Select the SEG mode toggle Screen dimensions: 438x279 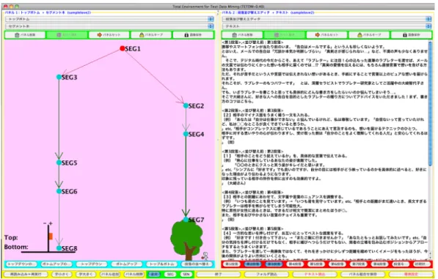coord(170,275)
